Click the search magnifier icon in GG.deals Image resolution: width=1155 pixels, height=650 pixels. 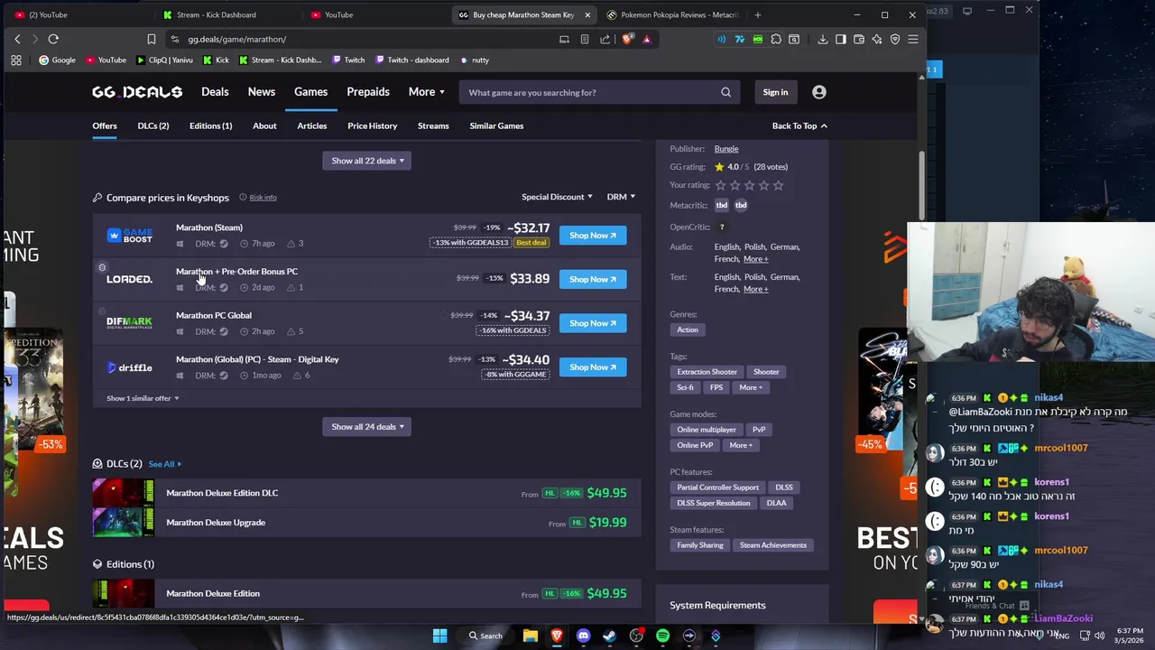[725, 92]
